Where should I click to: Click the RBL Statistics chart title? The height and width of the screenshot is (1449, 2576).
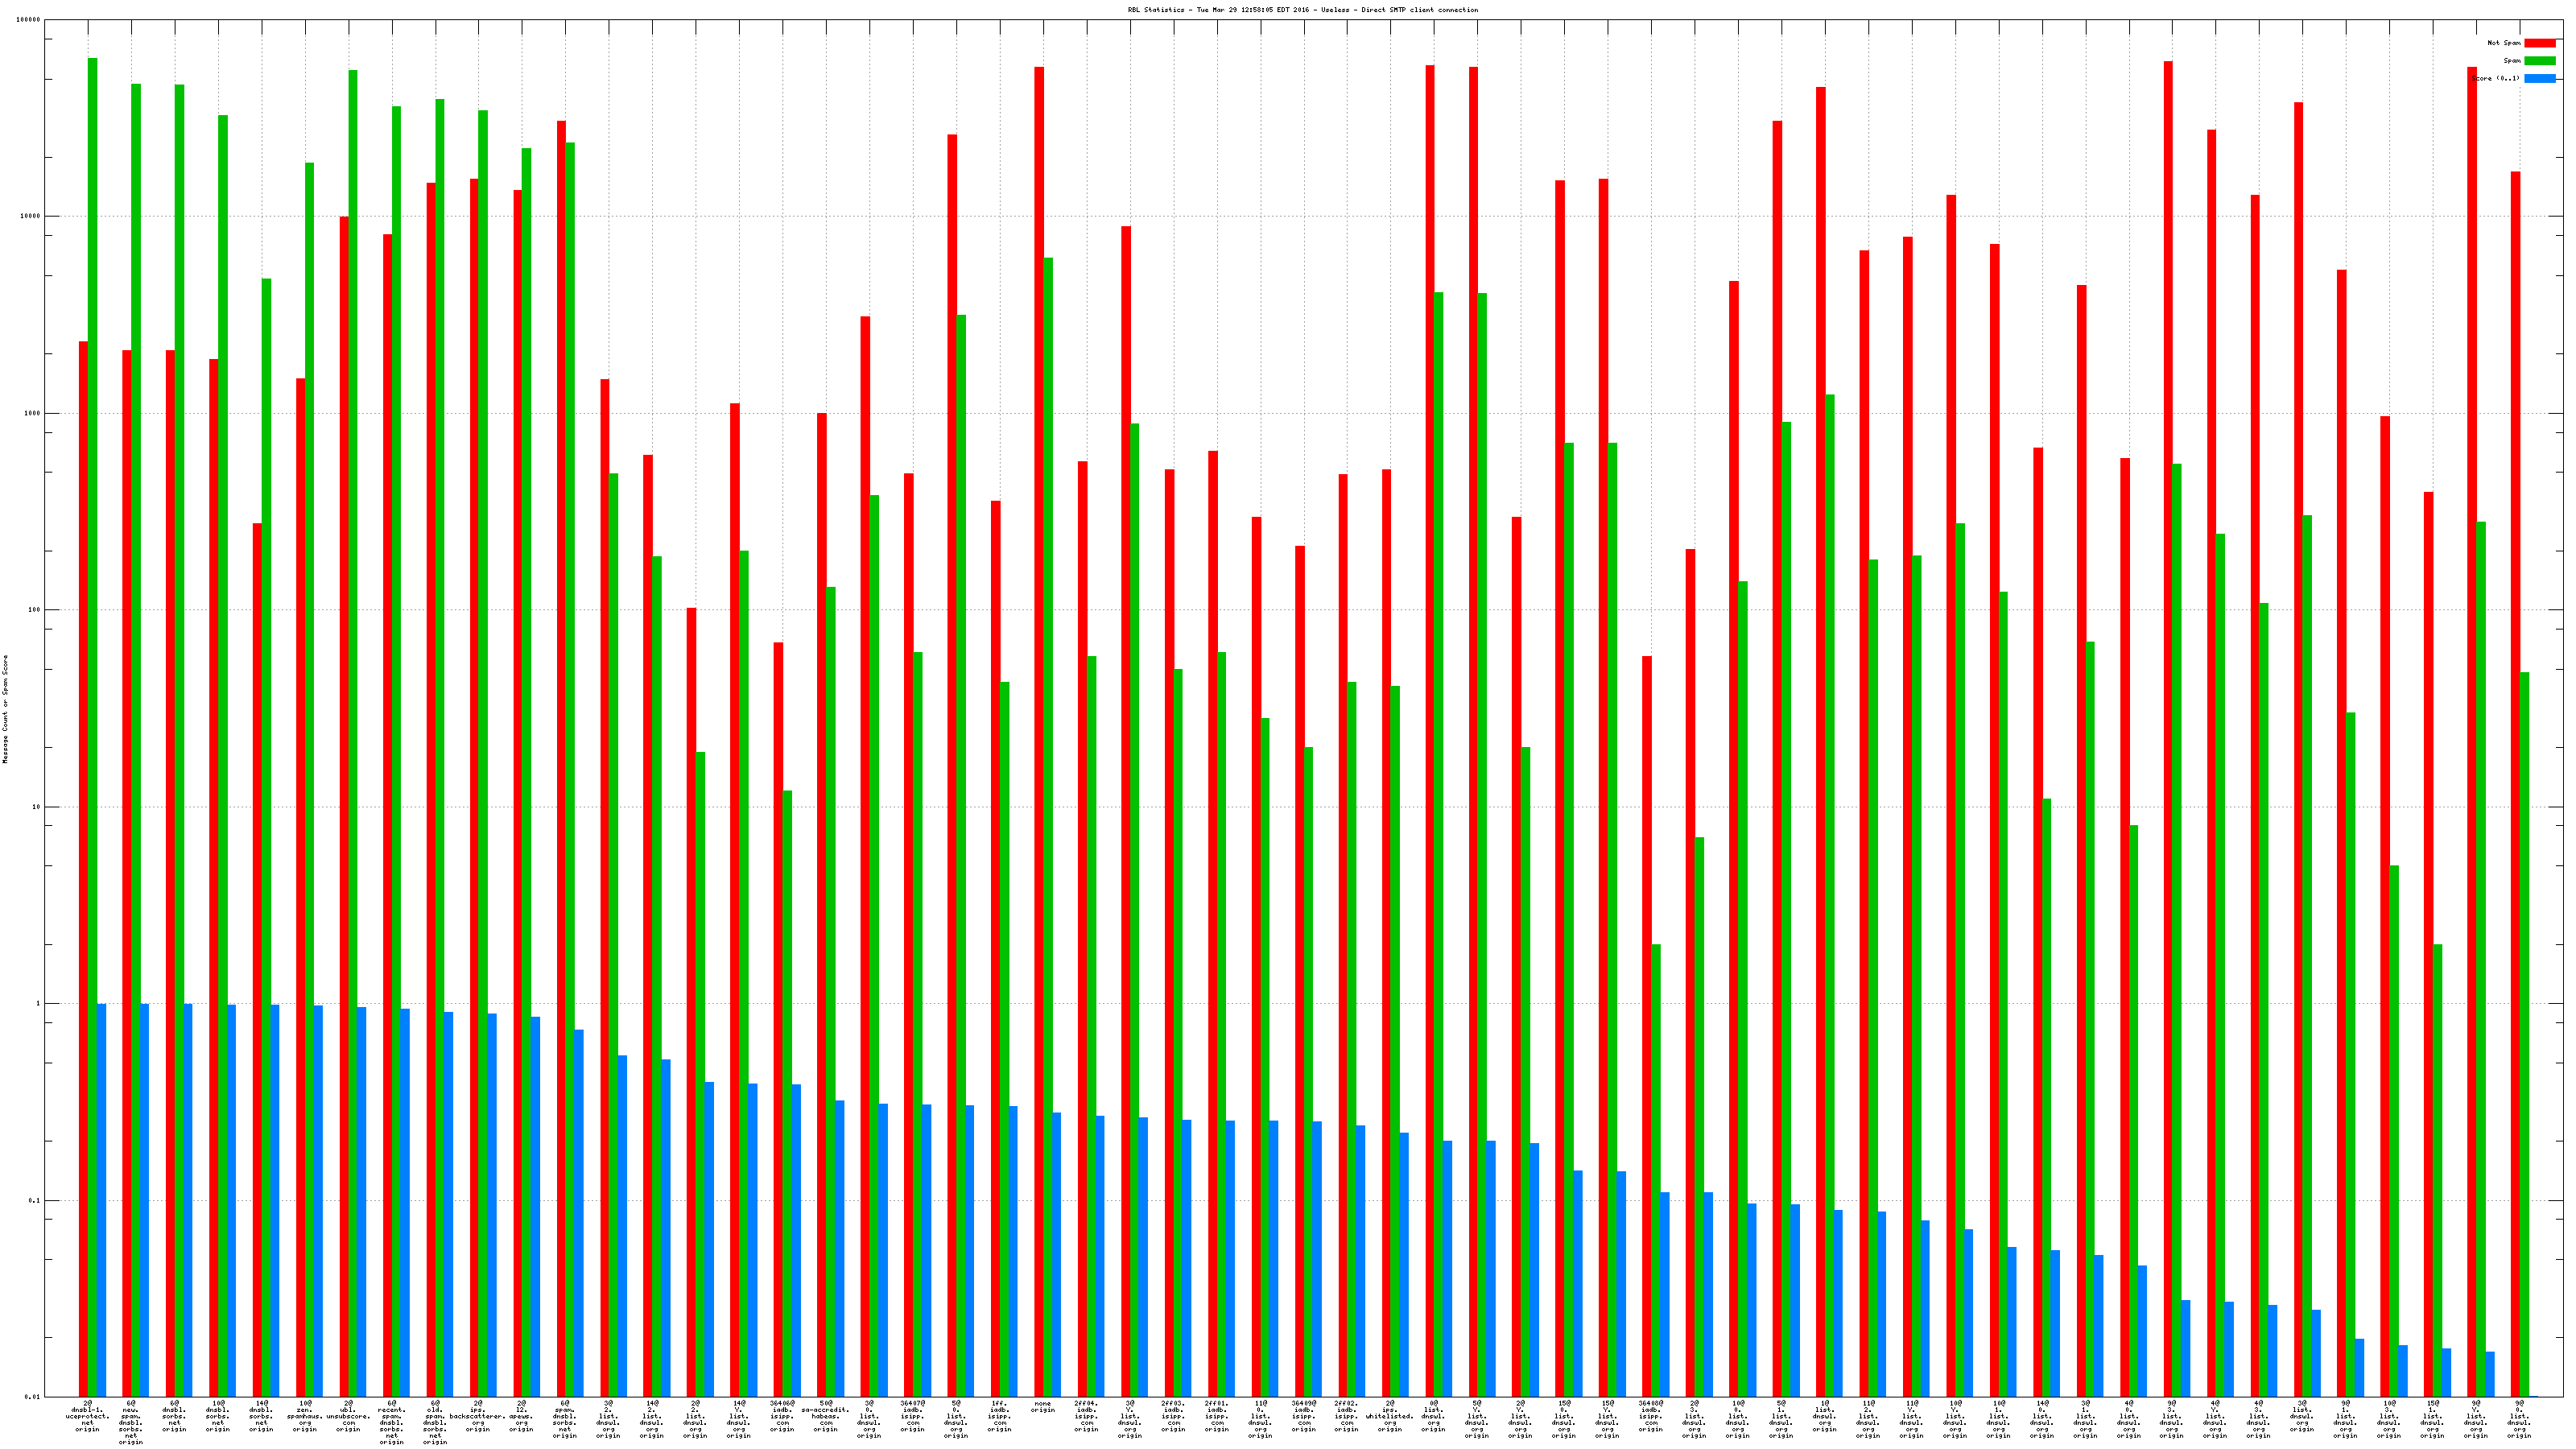(x=1302, y=10)
